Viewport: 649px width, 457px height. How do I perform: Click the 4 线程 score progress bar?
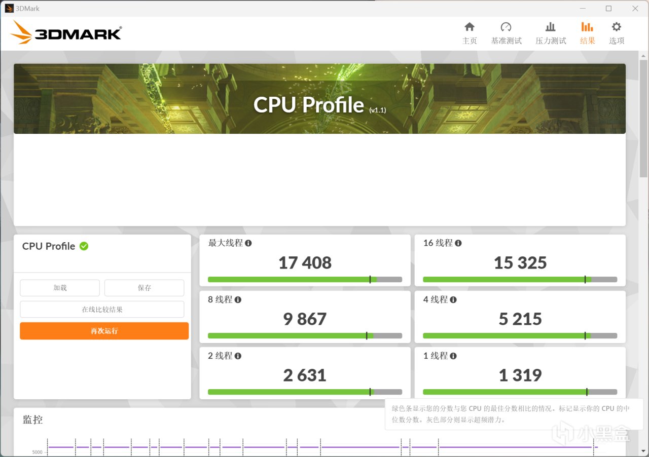(x=520, y=335)
